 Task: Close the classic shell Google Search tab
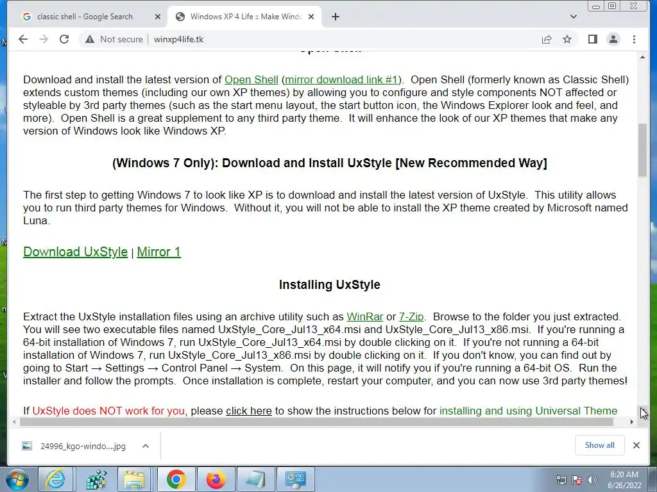(x=158, y=17)
